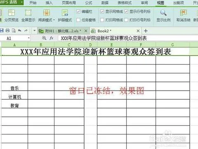Image resolution: width=198 pixels, height=149 pixels.
Task: Select column G header
Action: (x=173, y=45)
